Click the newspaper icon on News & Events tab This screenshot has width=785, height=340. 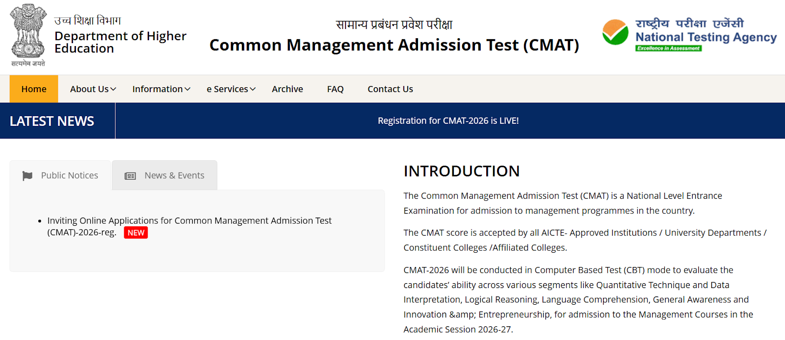[x=130, y=175]
